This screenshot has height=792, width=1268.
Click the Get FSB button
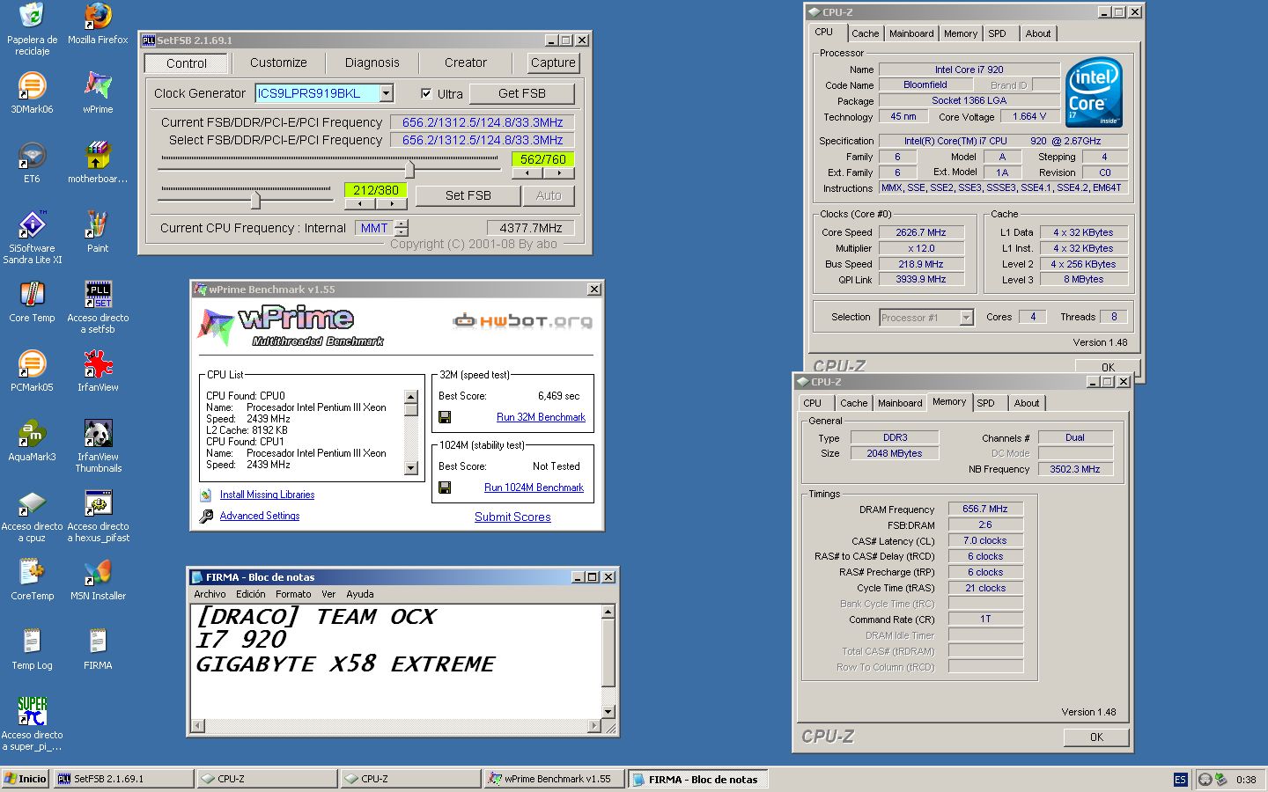(522, 93)
